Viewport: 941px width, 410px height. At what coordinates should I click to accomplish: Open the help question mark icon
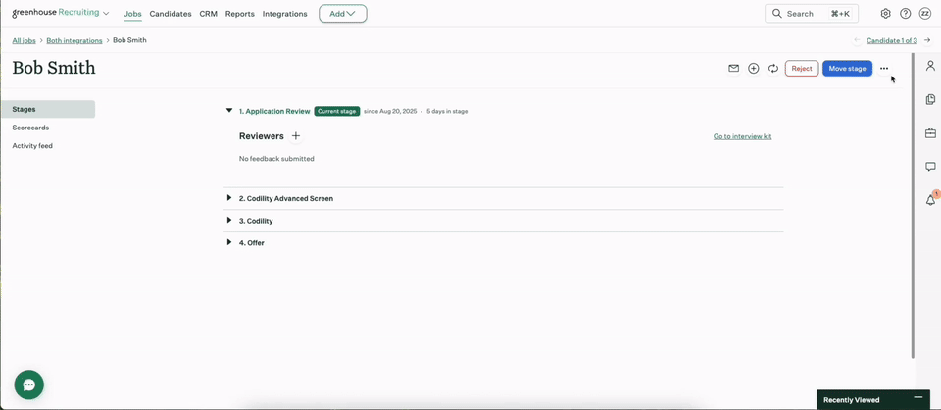tap(906, 13)
